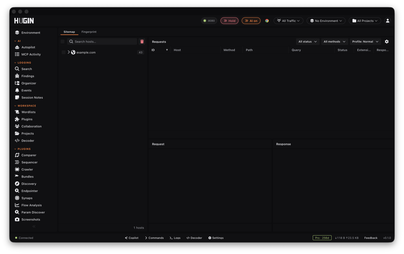Open Commands in bottom bar
This screenshot has height=254, width=404.
pos(154,238)
